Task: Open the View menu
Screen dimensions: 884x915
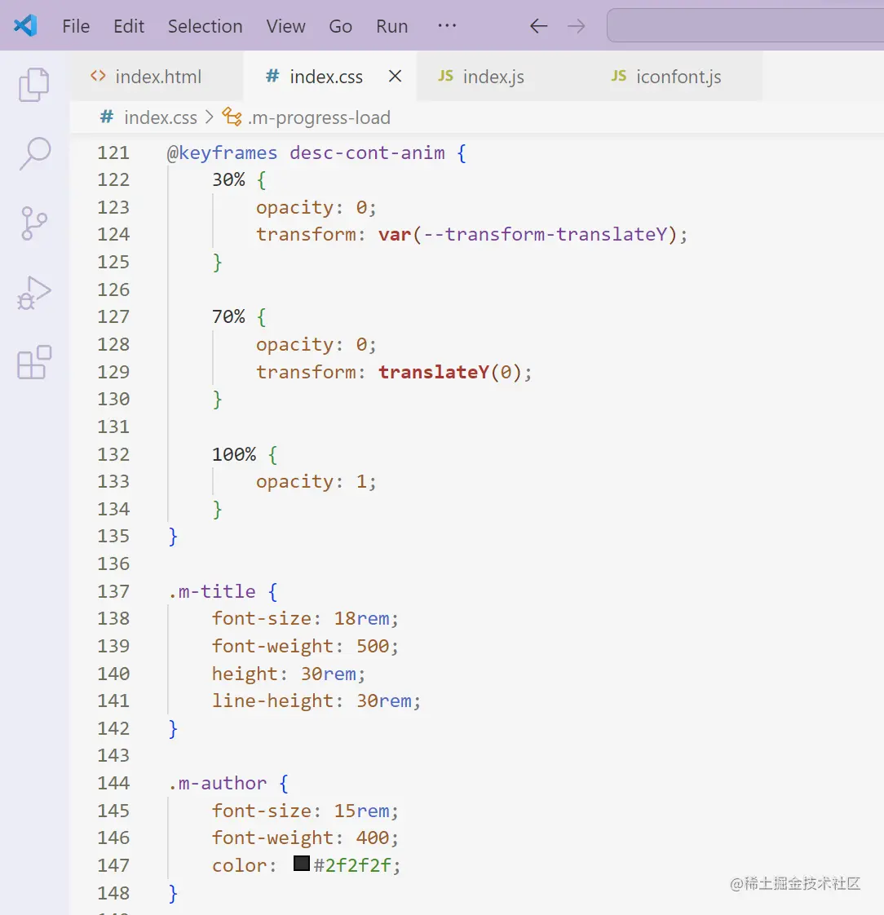Action: (286, 26)
